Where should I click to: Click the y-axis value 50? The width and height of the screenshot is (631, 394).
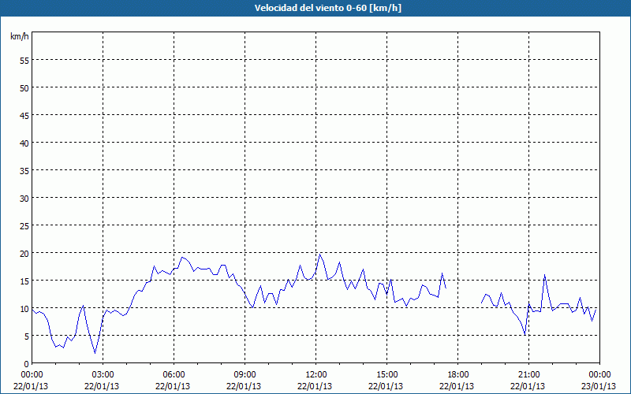click(x=24, y=87)
